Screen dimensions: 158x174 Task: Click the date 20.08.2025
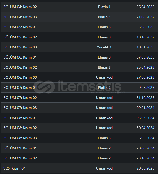pyautogui.click(x=145, y=168)
